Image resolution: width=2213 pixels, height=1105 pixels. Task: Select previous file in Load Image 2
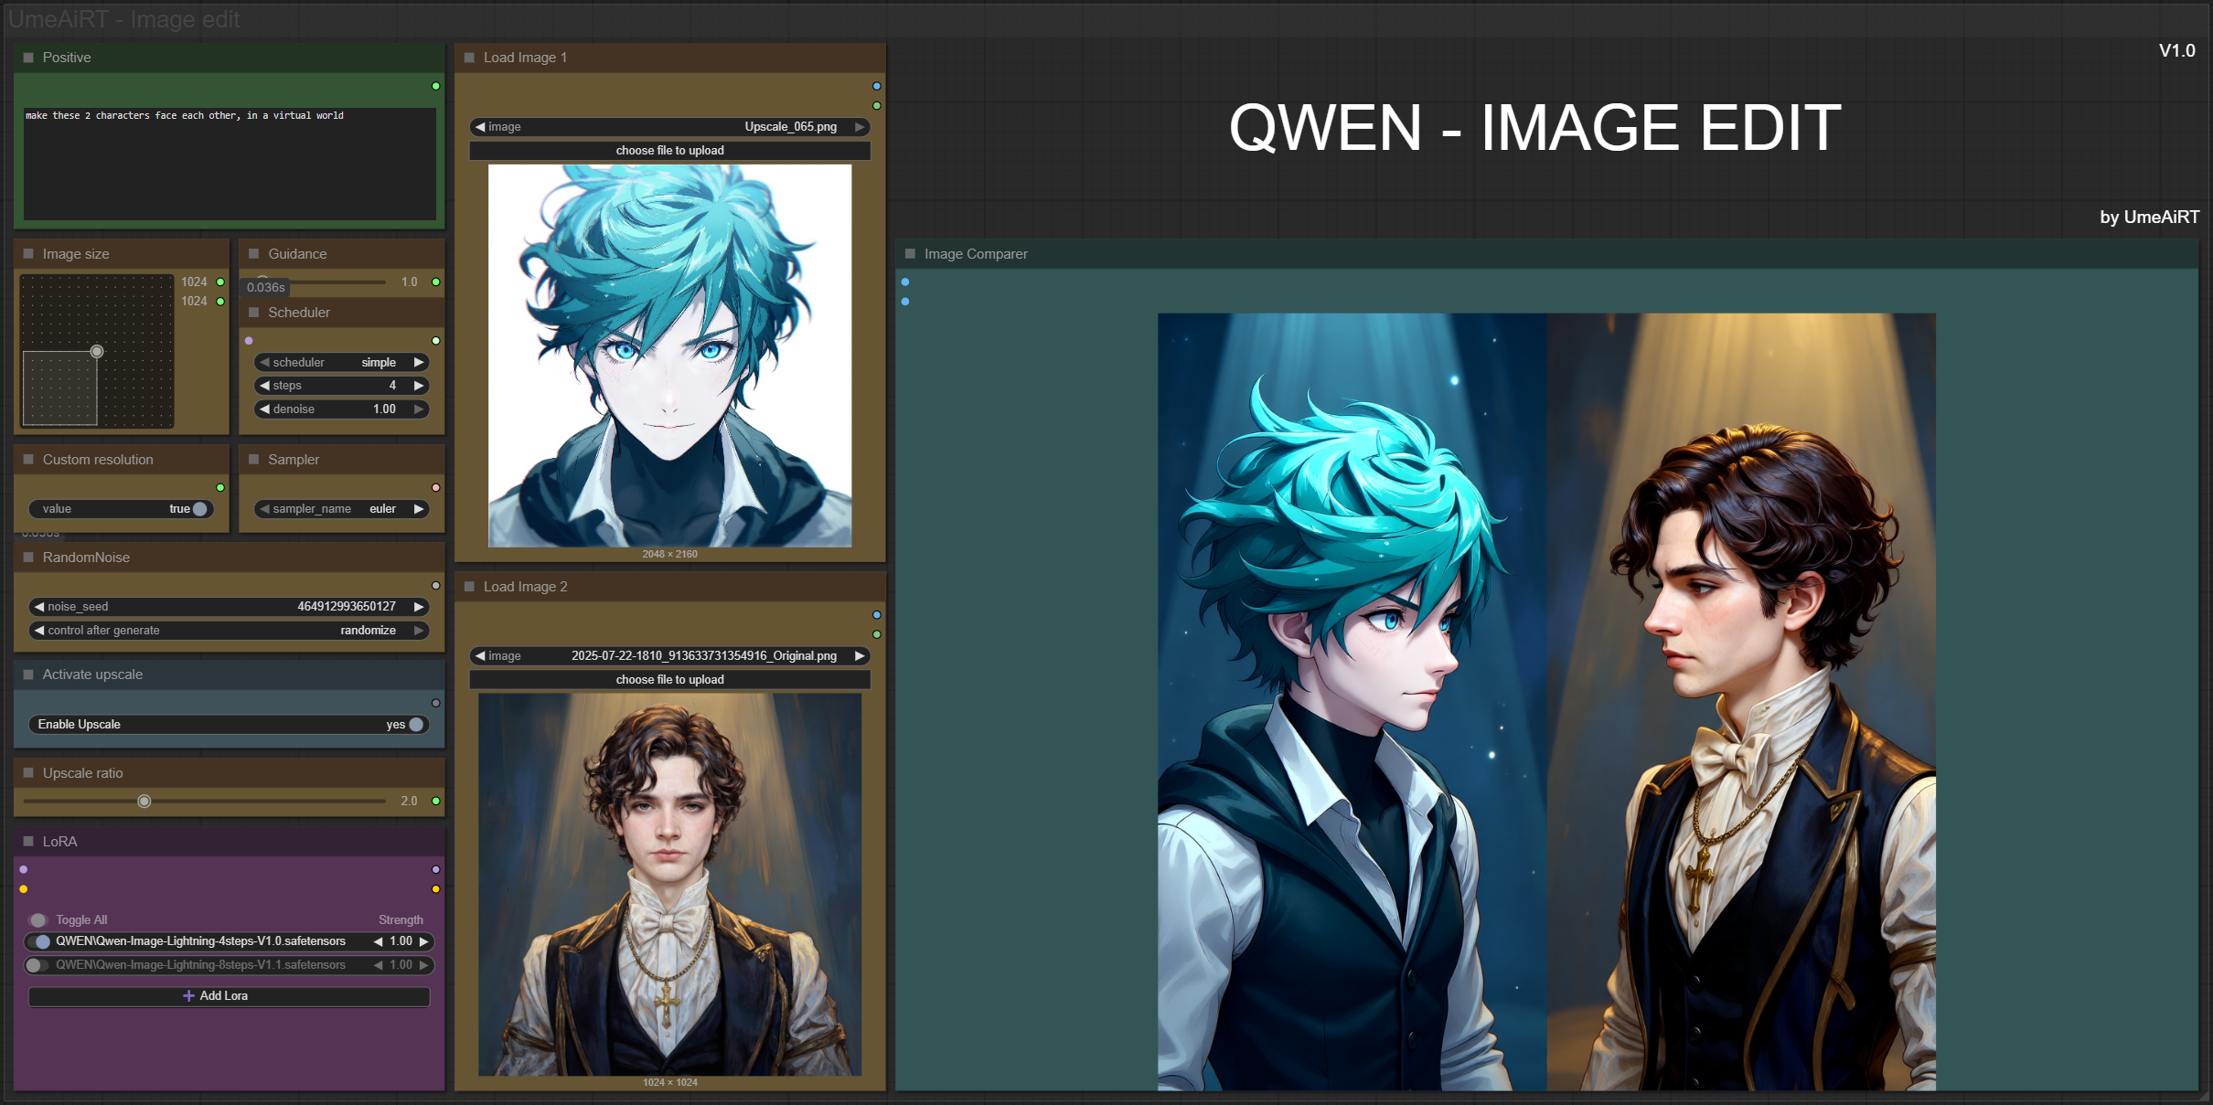(x=480, y=656)
